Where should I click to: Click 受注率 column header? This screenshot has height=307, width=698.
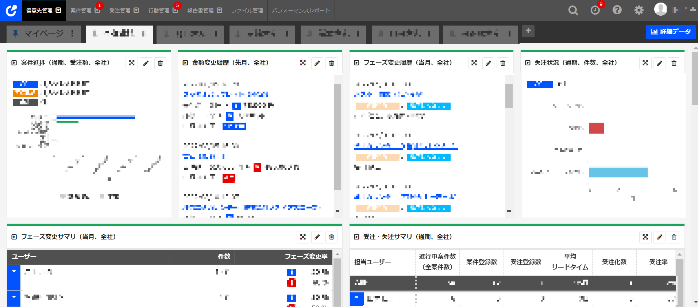coord(656,262)
